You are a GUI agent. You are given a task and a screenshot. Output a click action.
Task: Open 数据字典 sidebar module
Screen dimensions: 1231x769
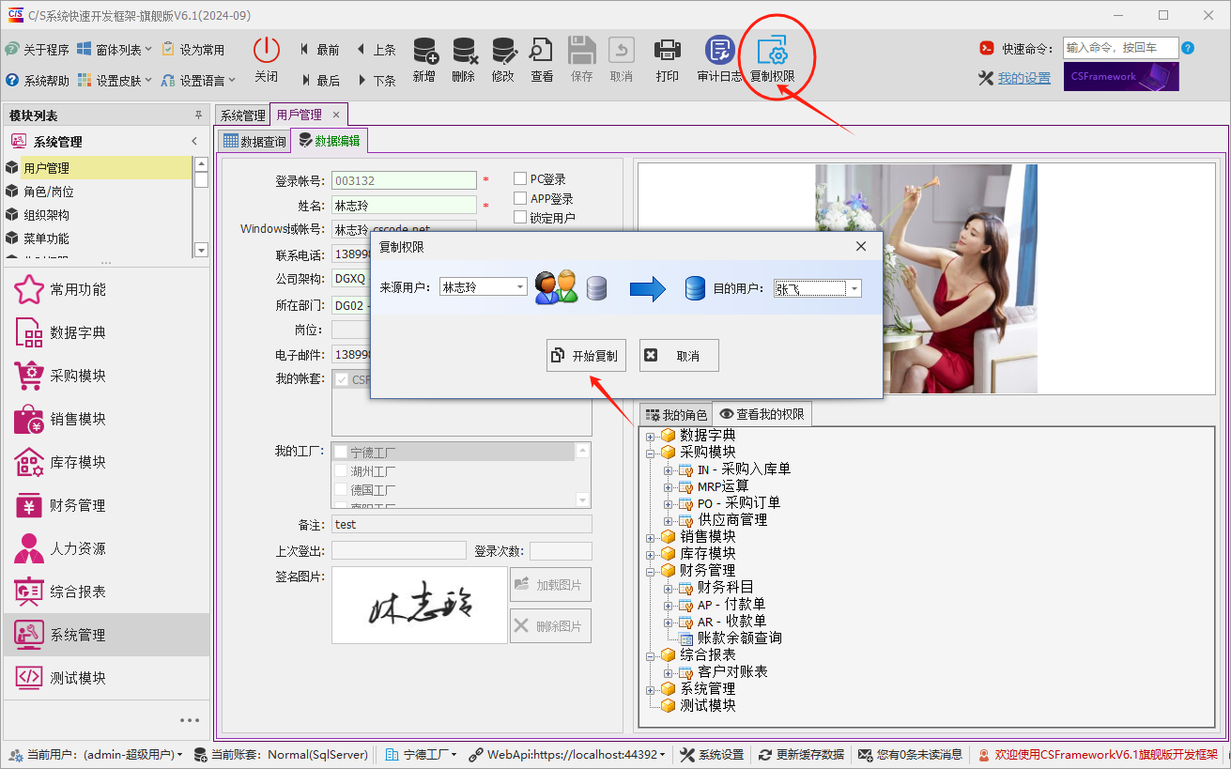[x=106, y=332]
